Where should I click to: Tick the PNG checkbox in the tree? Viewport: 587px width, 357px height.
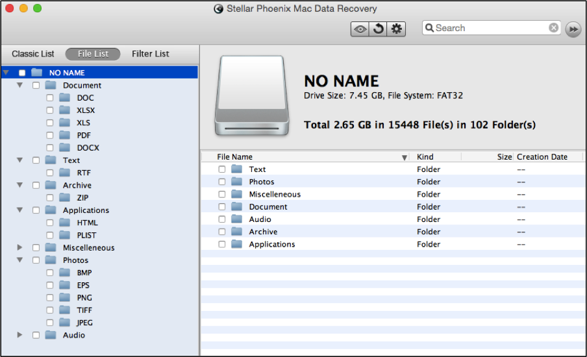(50, 297)
